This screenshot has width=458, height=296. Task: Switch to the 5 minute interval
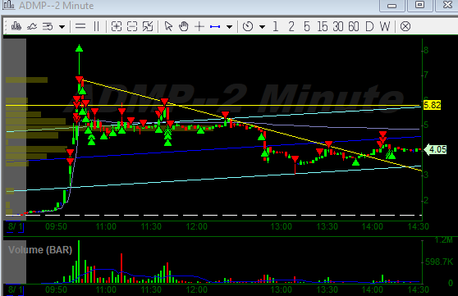[x=307, y=26]
